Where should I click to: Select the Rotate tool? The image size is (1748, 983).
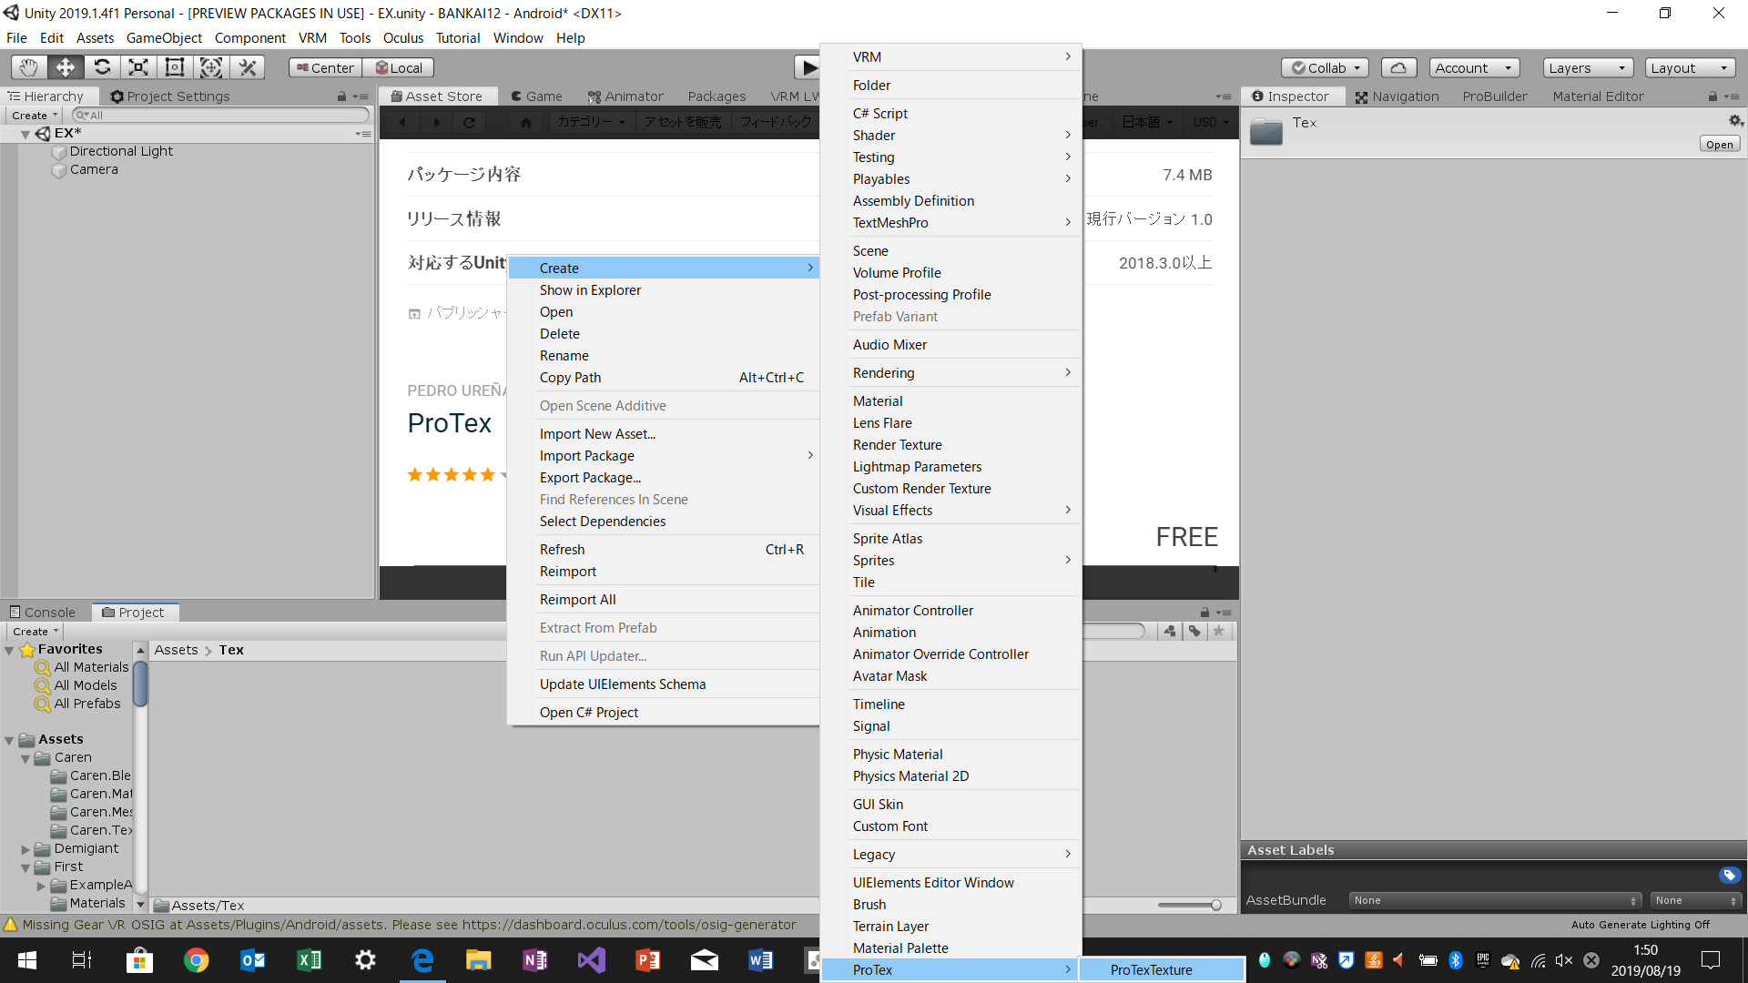[102, 67]
